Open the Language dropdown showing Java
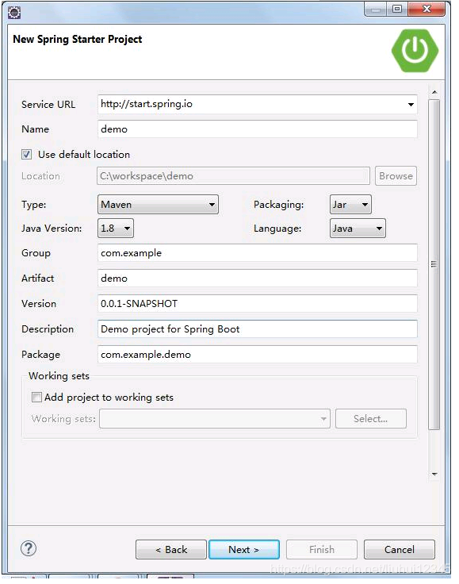459x584 pixels. 358,228
